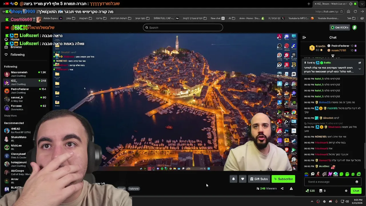Viewport: 366px width, 206px height.
Task: Open the green profile avatar menu
Action: point(355,27)
